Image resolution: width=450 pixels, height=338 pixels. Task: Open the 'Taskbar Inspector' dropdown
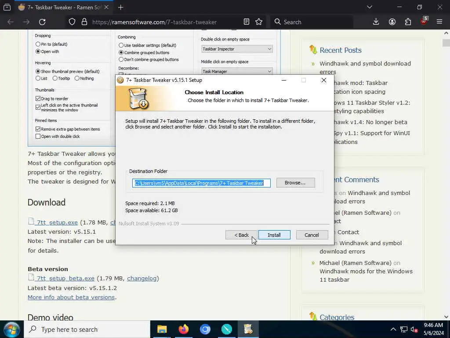[237, 49]
